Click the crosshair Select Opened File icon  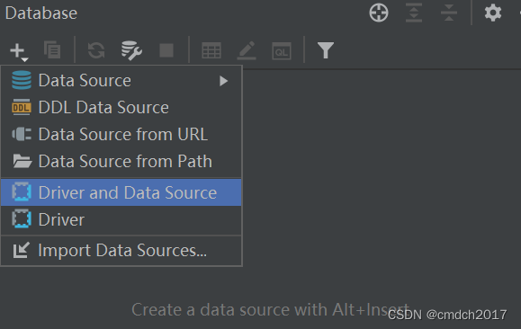point(379,13)
